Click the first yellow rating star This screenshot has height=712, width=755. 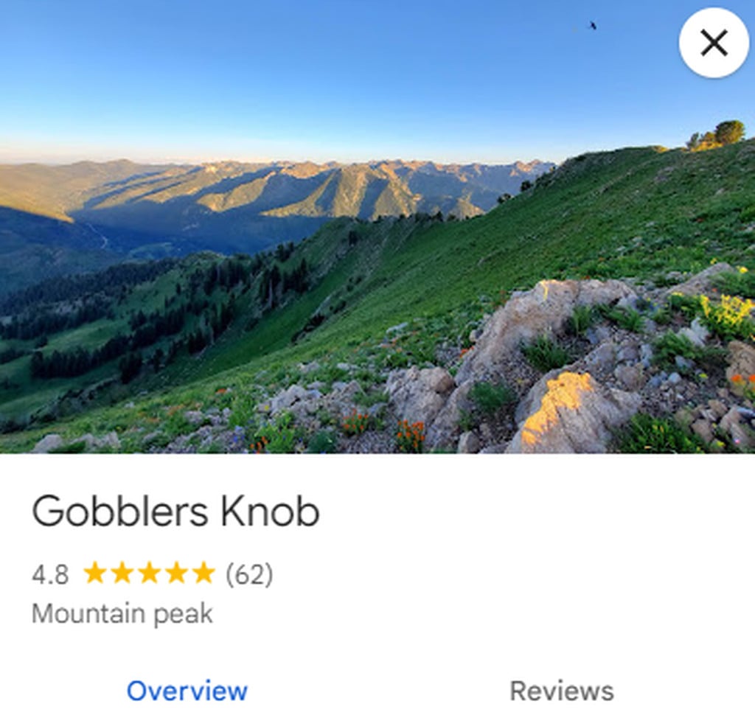95,573
